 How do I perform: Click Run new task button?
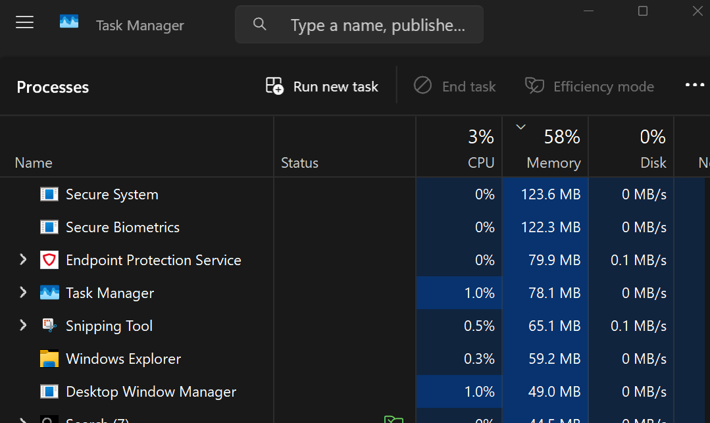pos(322,86)
